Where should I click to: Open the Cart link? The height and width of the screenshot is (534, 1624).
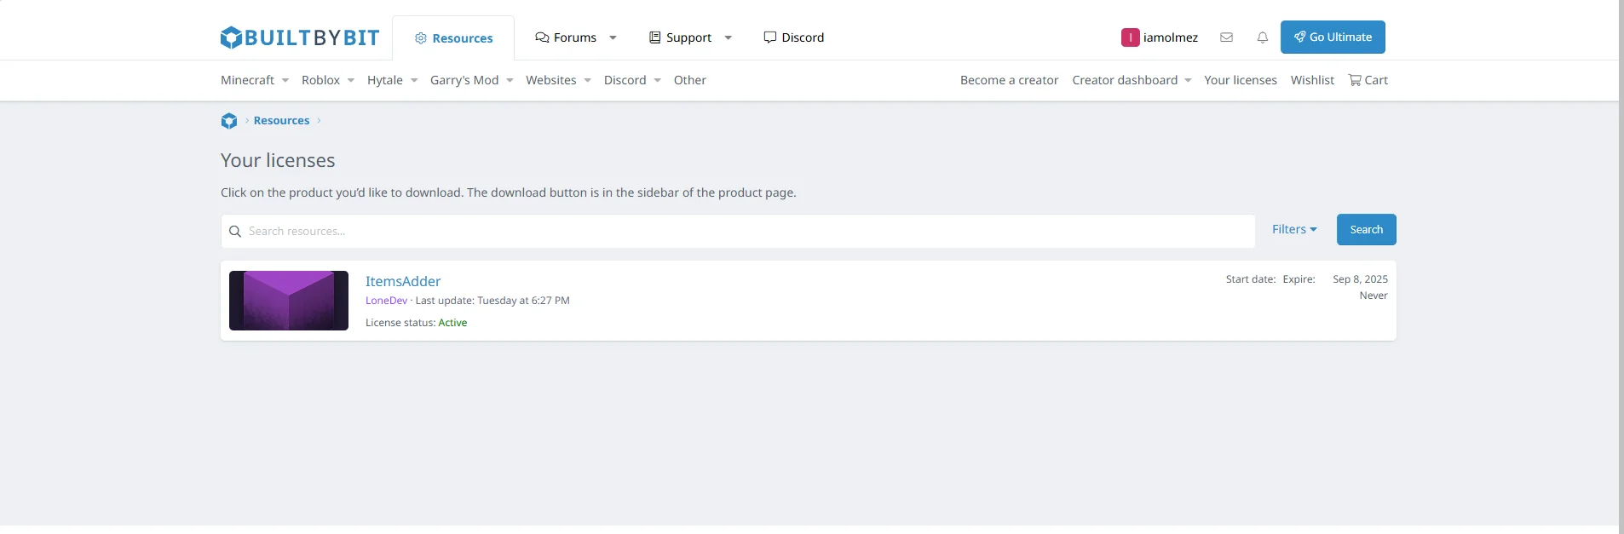pyautogui.click(x=1368, y=80)
